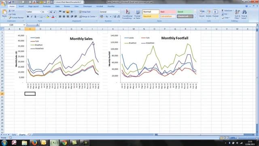Apply red font color
This screenshot has height=146, width=259.
pyautogui.click(x=53, y=17)
